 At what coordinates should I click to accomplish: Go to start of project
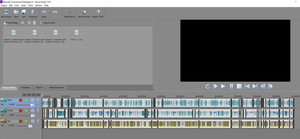(x=247, y=86)
